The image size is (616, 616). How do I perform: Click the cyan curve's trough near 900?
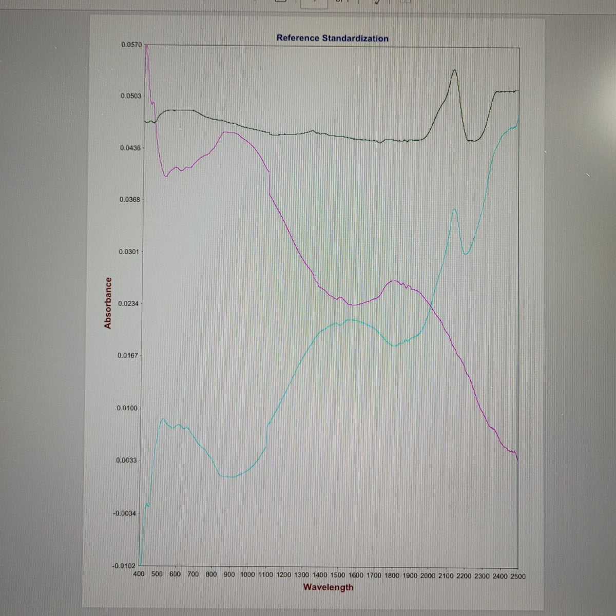click(230, 477)
